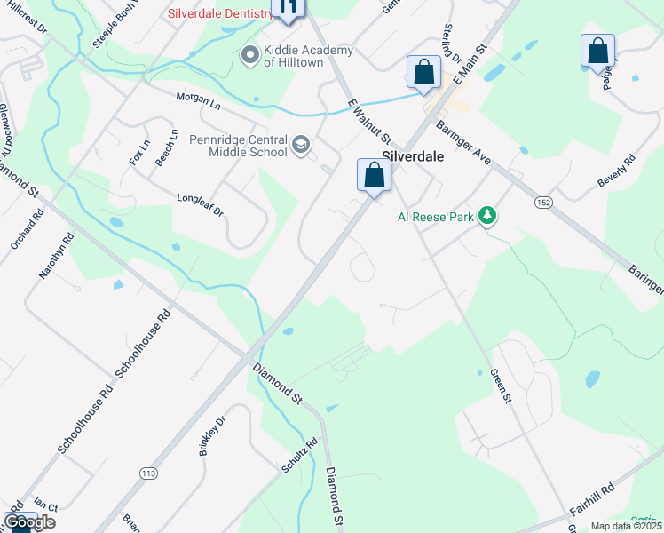Select the Pennridge Central Middle School label
Screen dimensions: 664x533
click(239, 146)
